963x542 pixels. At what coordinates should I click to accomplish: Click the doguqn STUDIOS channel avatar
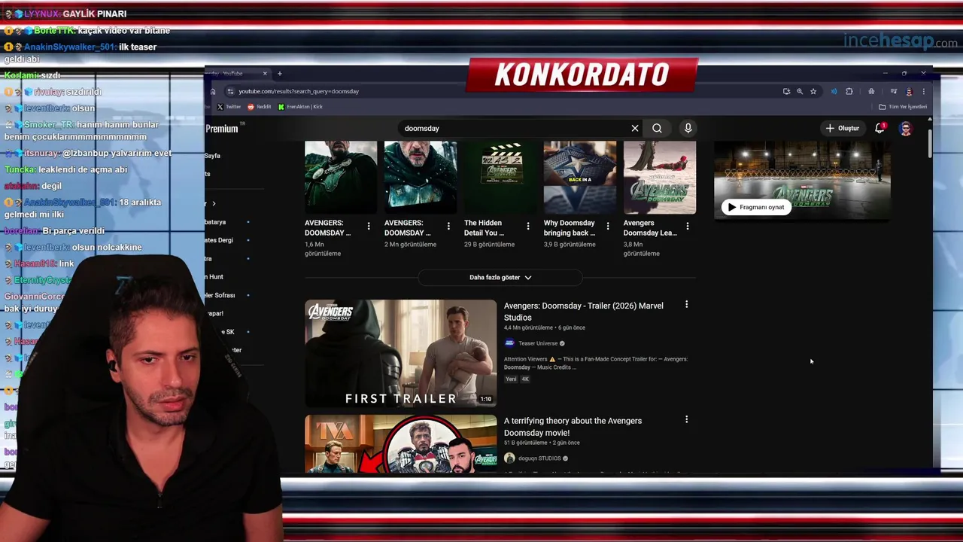click(509, 458)
